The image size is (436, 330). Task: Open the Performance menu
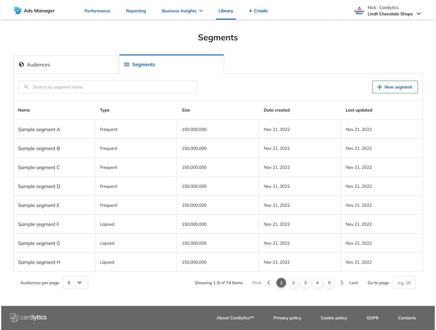tap(97, 11)
